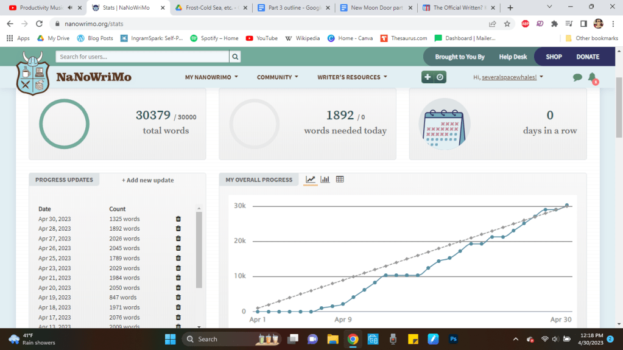
Task: Switch to bar chart view
Action: tap(325, 180)
